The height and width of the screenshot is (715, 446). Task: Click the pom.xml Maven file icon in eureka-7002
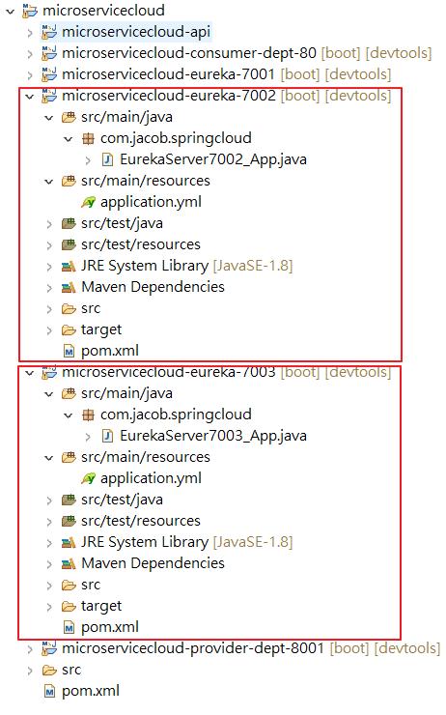click(x=69, y=351)
